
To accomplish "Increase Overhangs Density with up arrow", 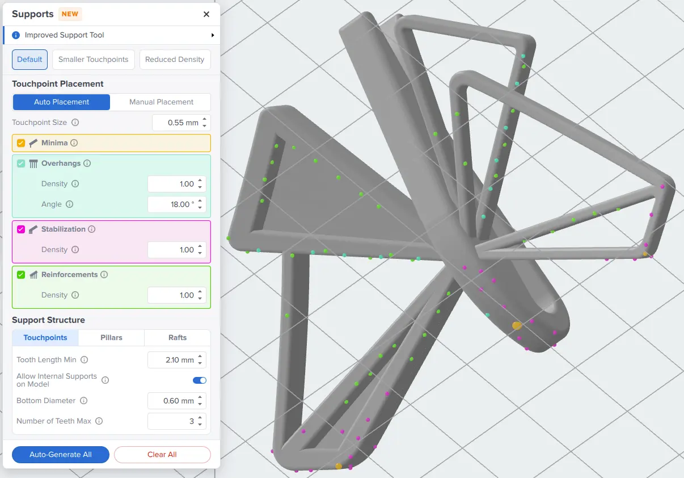I will pyautogui.click(x=200, y=181).
